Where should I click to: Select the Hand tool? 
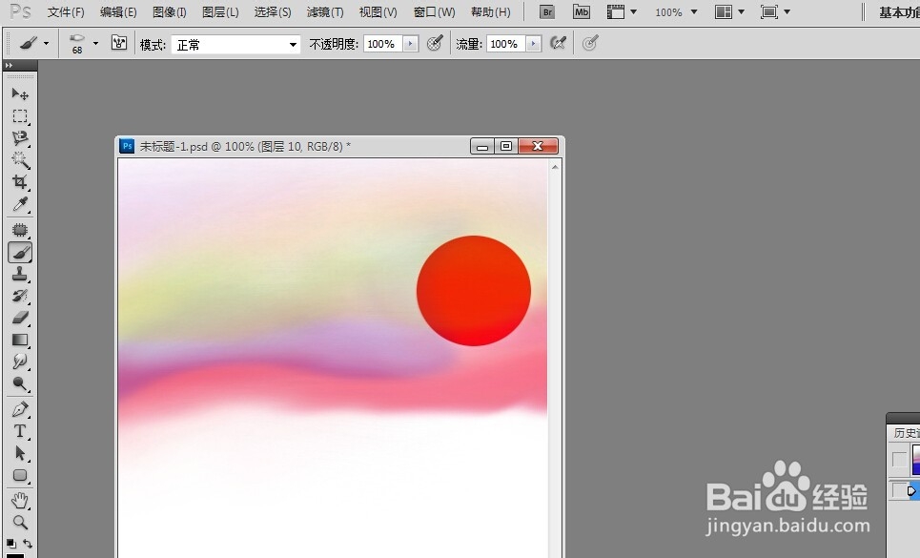tap(20, 501)
